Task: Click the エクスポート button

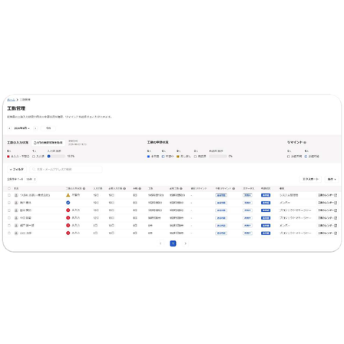Action: pyautogui.click(x=311, y=179)
